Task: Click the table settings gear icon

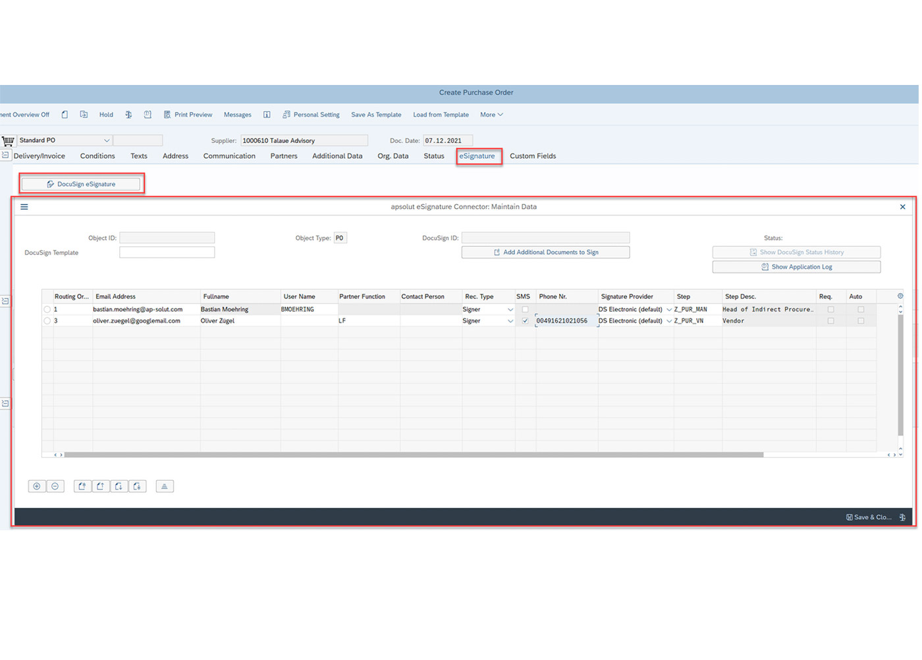Action: (x=900, y=296)
